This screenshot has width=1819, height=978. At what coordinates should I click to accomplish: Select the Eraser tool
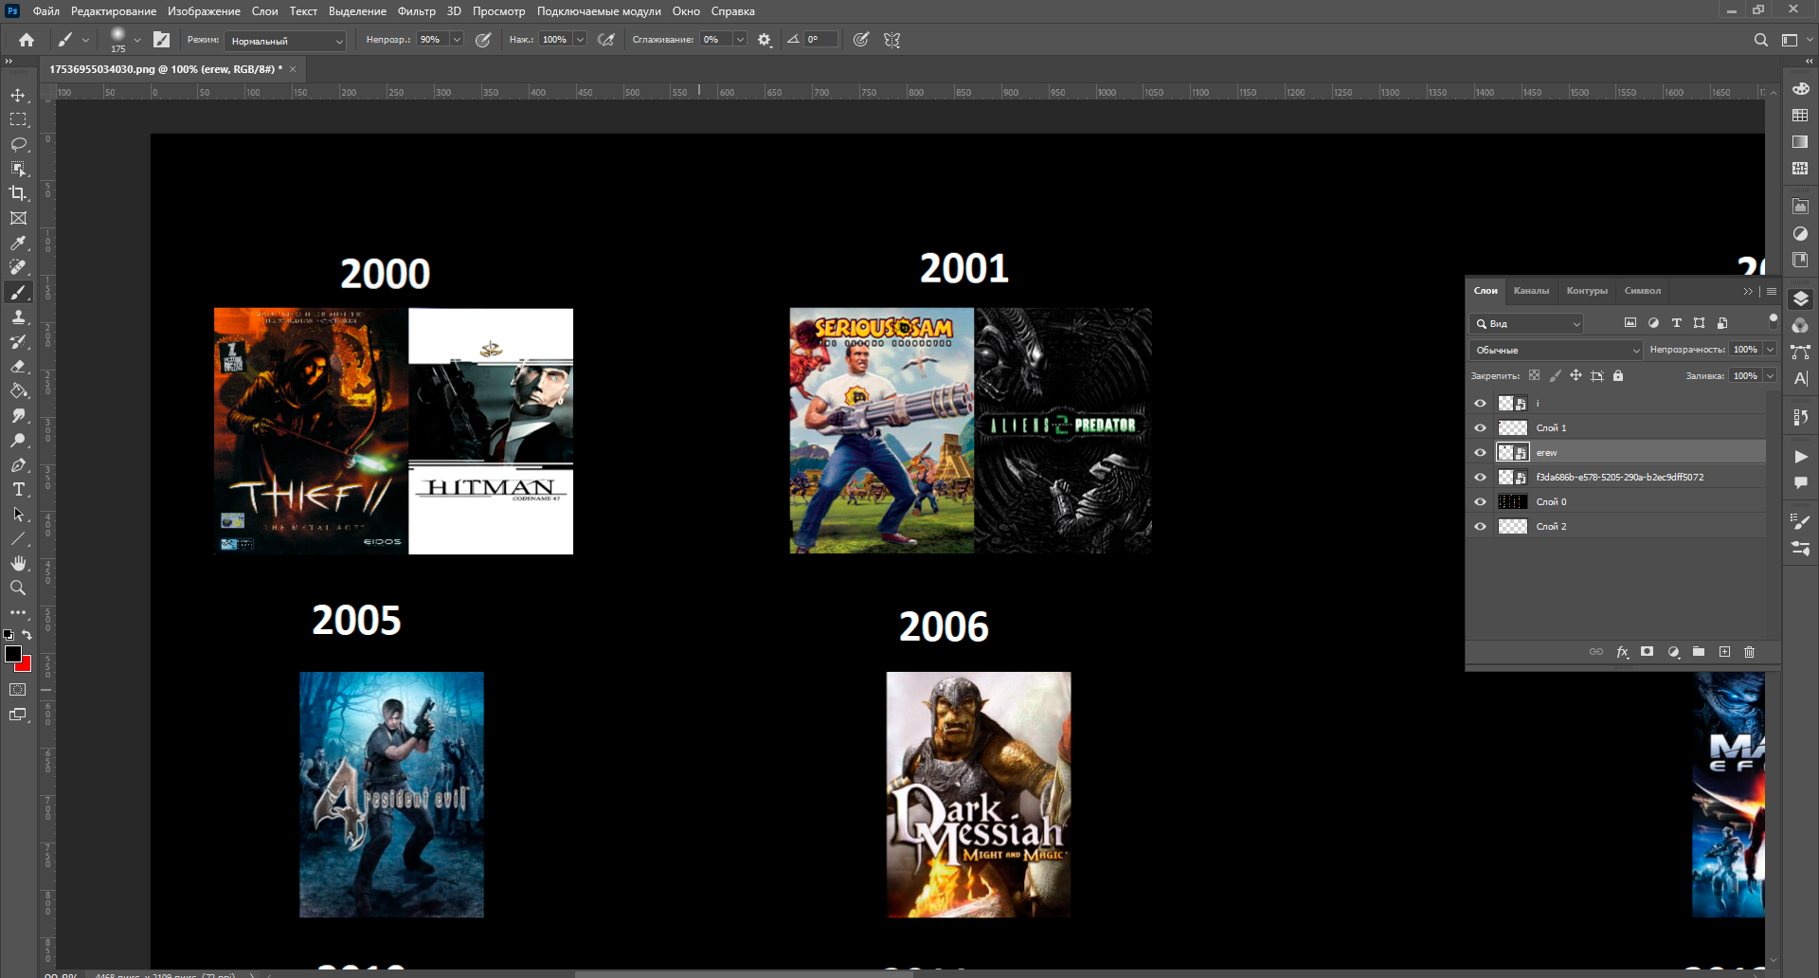click(18, 366)
